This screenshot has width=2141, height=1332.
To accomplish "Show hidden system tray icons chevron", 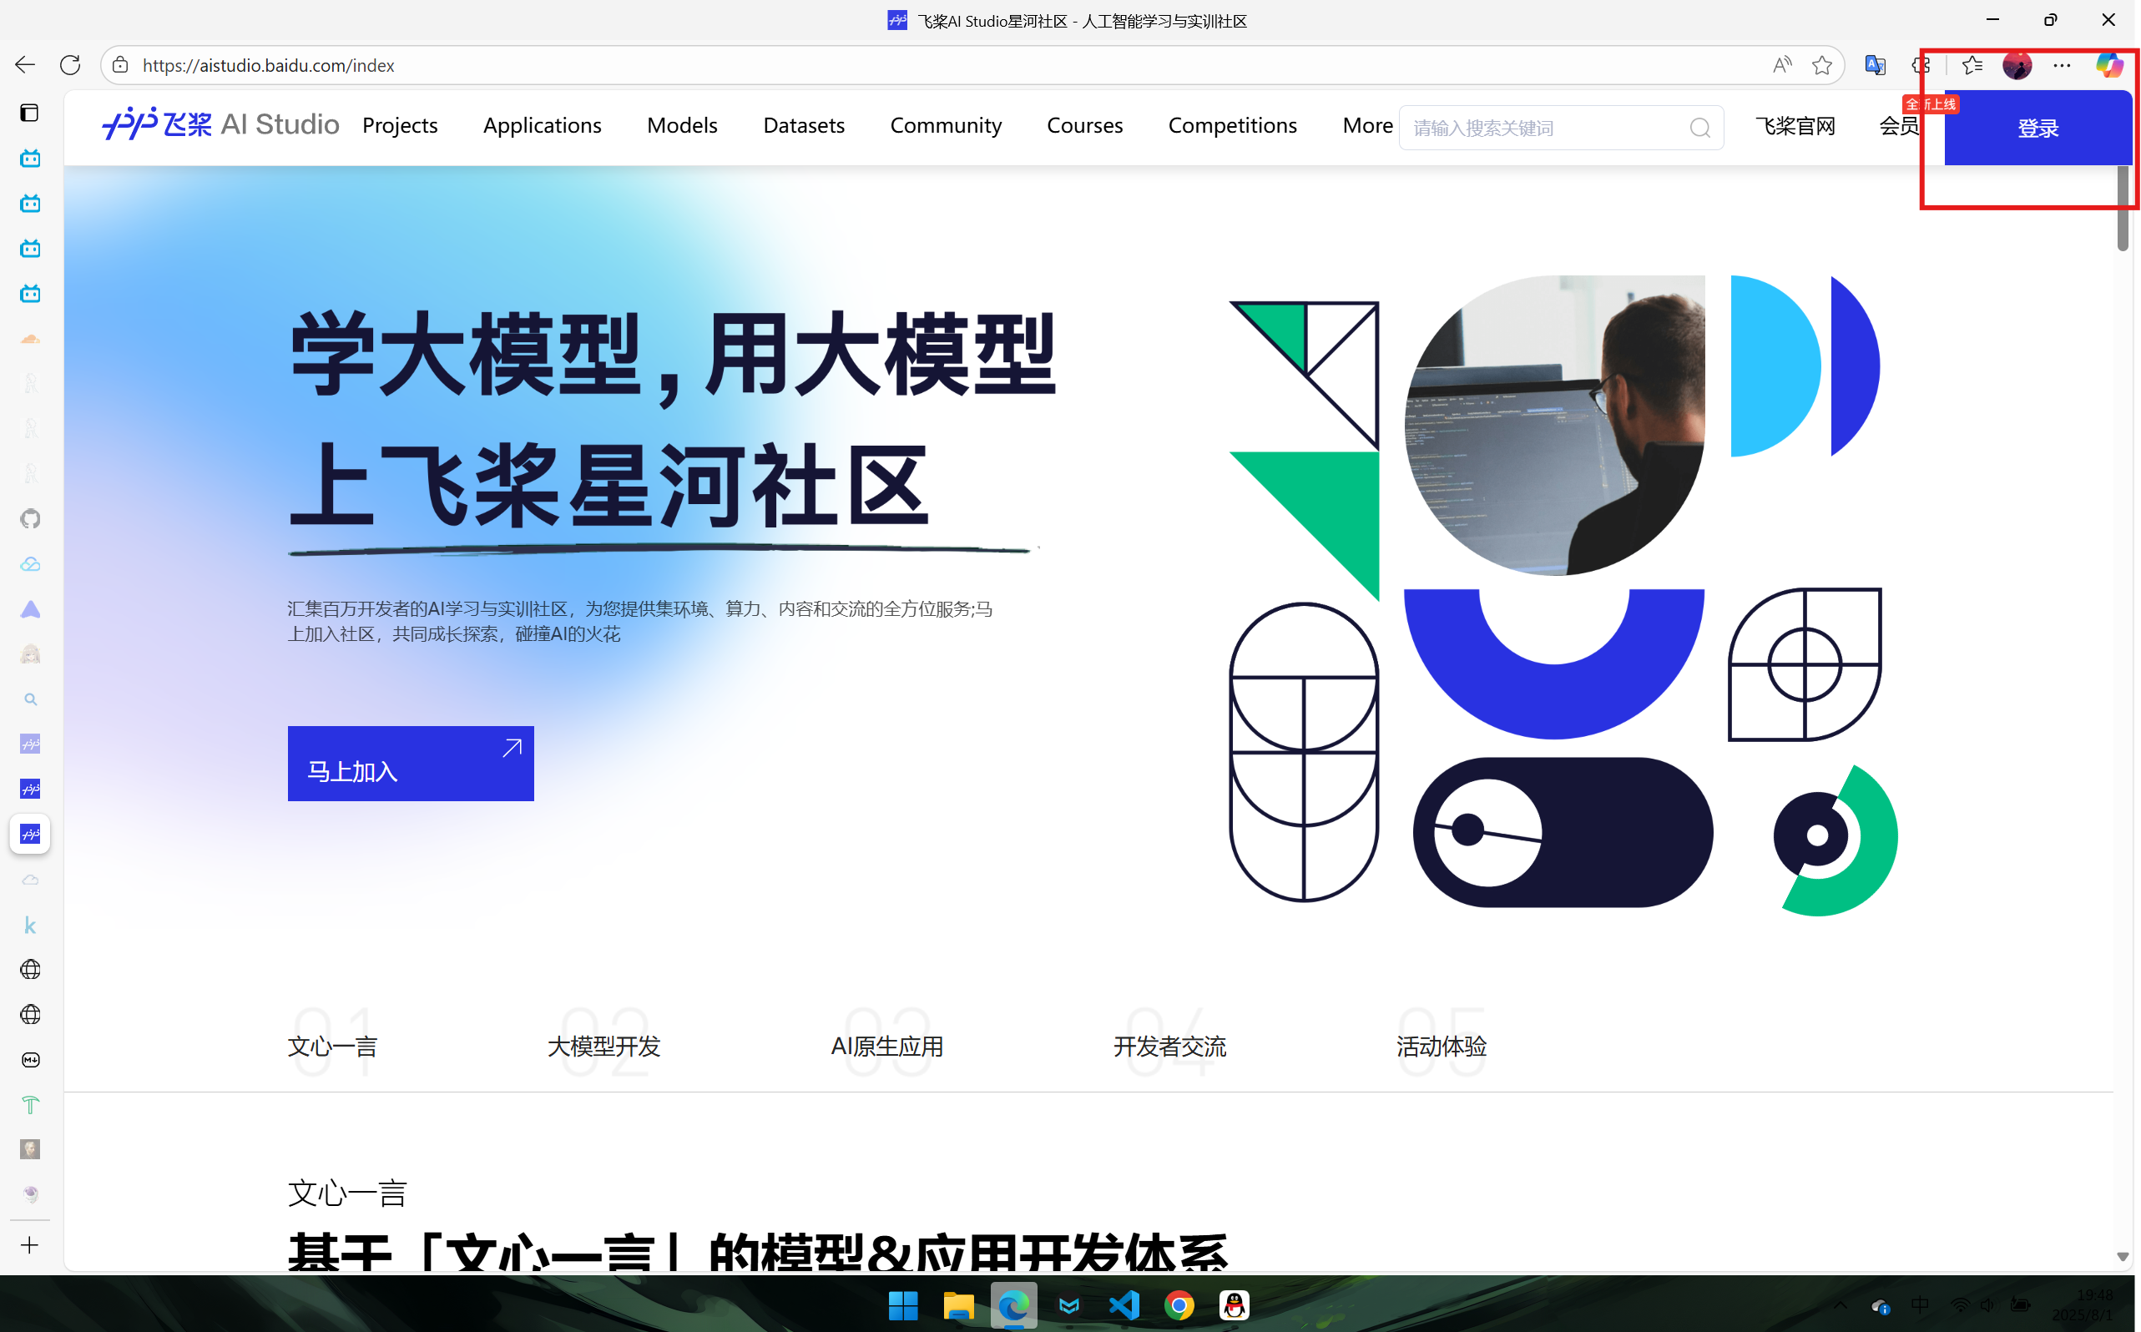I will 1839,1304.
